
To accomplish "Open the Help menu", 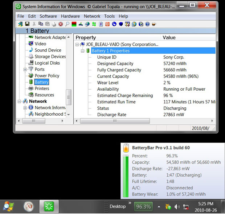I will pos(123,16).
